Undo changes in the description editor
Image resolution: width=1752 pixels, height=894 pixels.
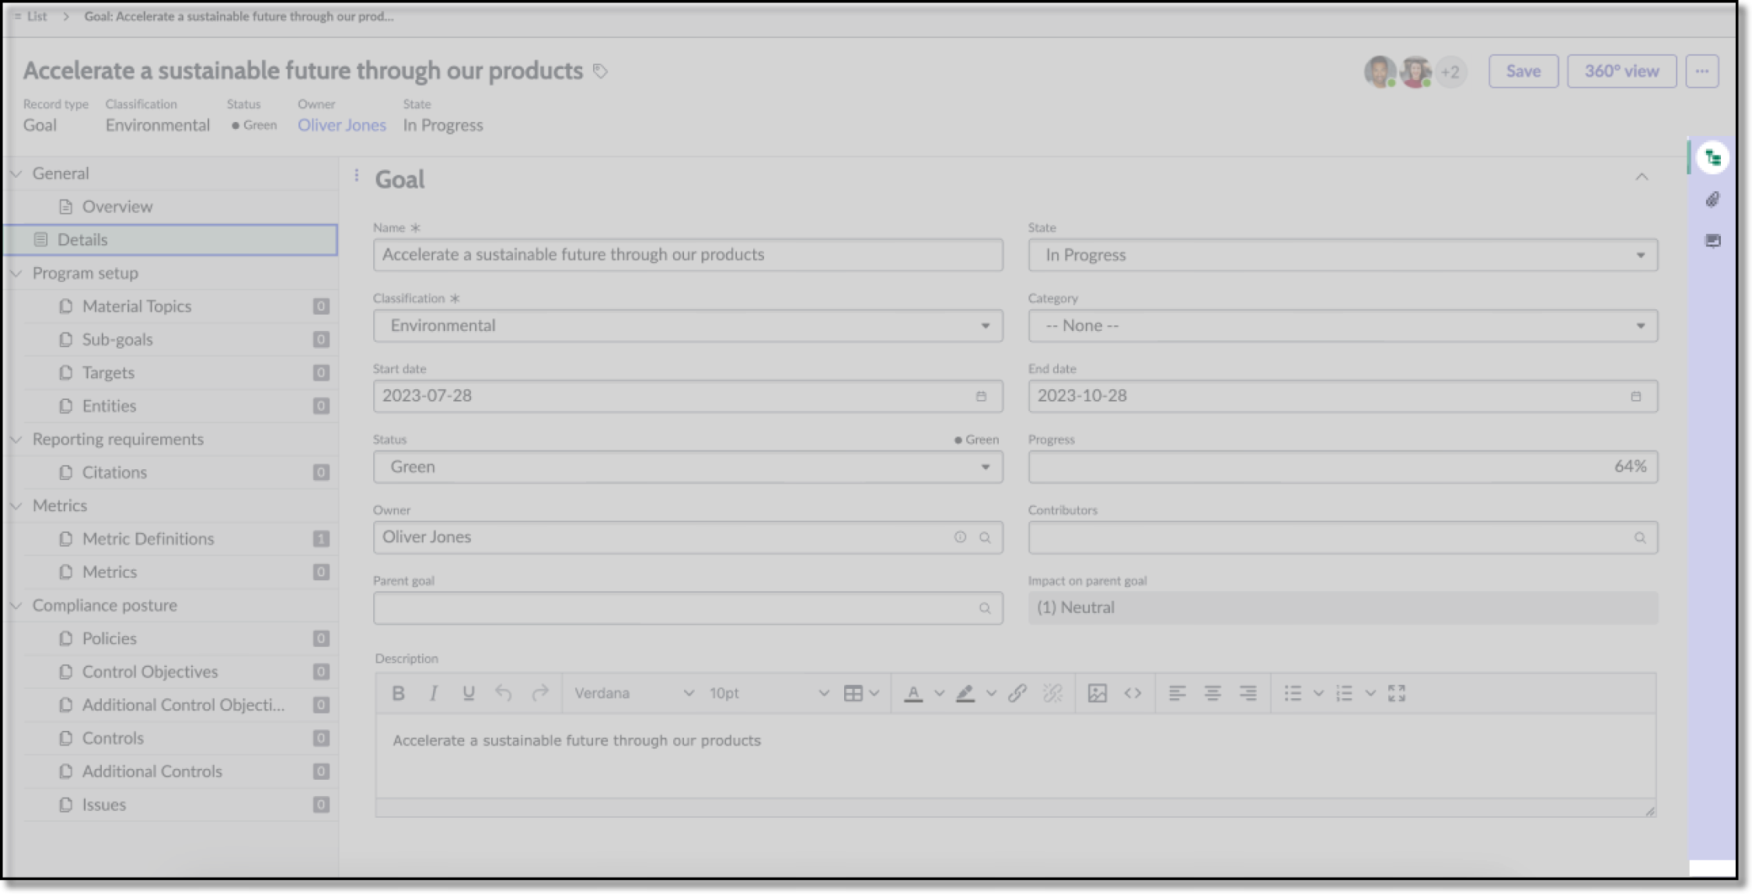coord(504,693)
